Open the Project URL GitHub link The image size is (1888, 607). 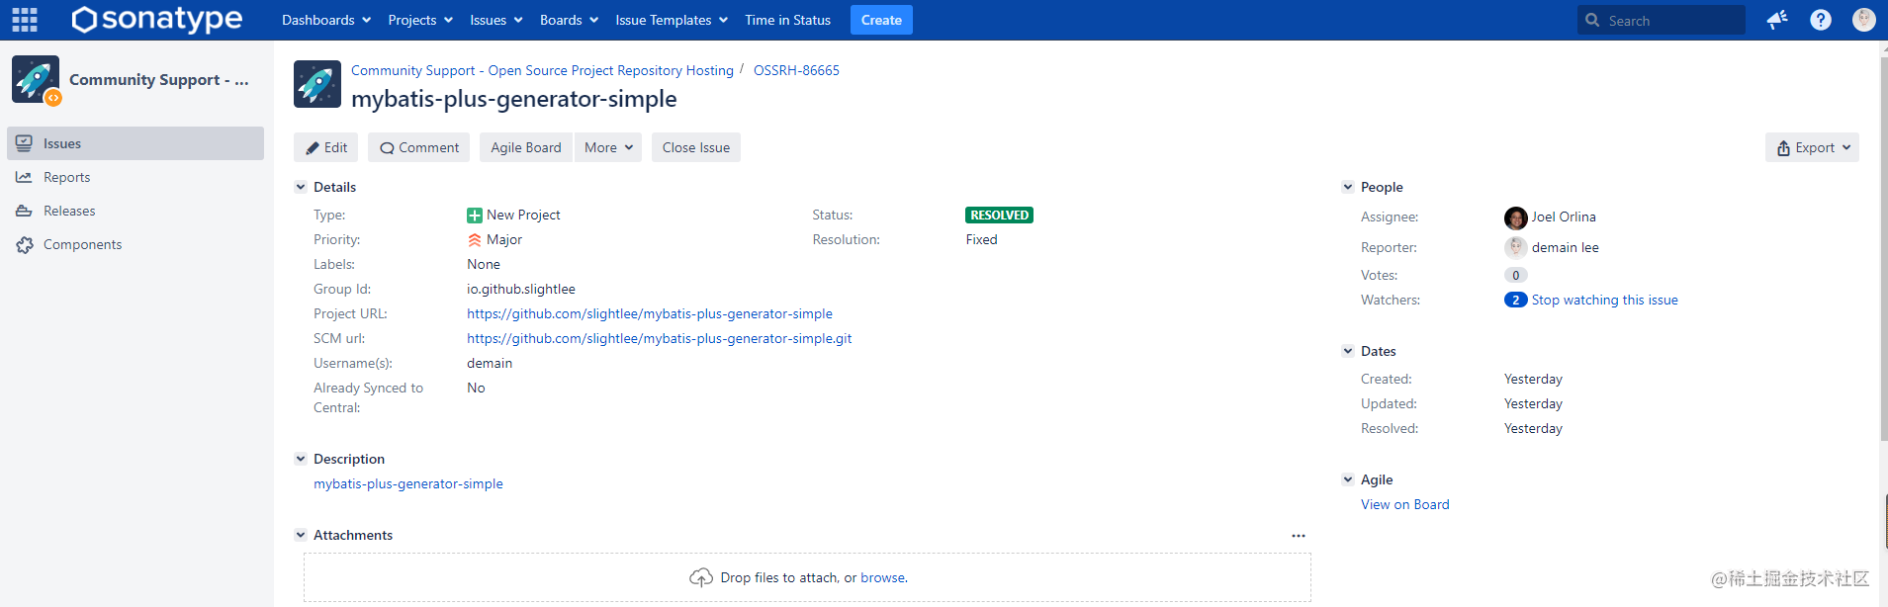650,314
